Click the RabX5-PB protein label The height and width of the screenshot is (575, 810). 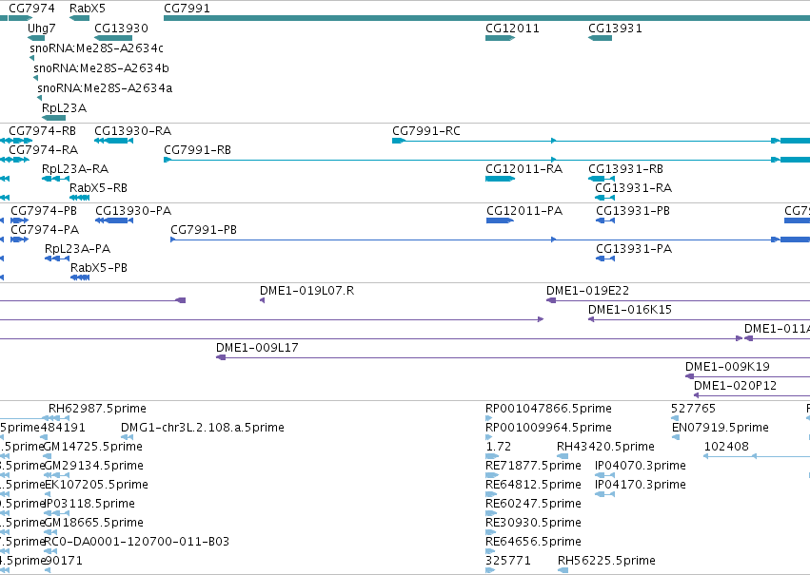[99, 268]
